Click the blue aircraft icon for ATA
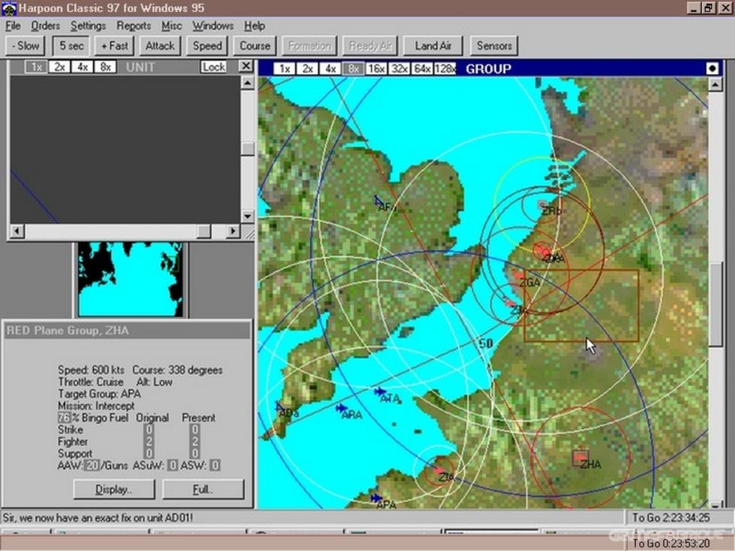This screenshot has width=735, height=551. (x=379, y=391)
